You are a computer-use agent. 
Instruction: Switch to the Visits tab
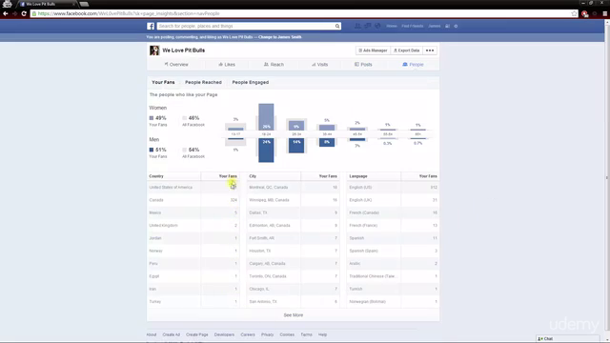pos(320,65)
